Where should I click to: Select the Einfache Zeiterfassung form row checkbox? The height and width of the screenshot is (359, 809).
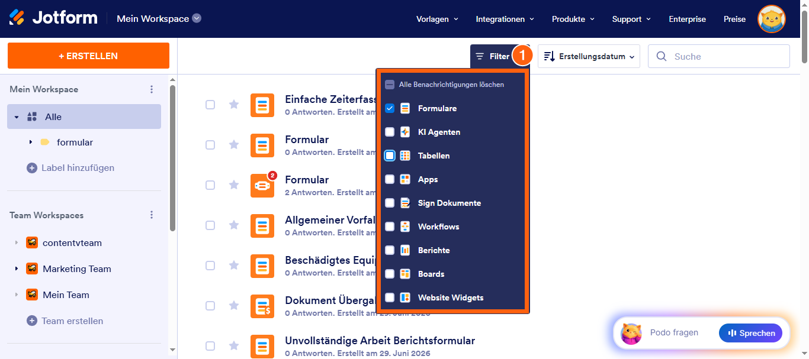[210, 105]
